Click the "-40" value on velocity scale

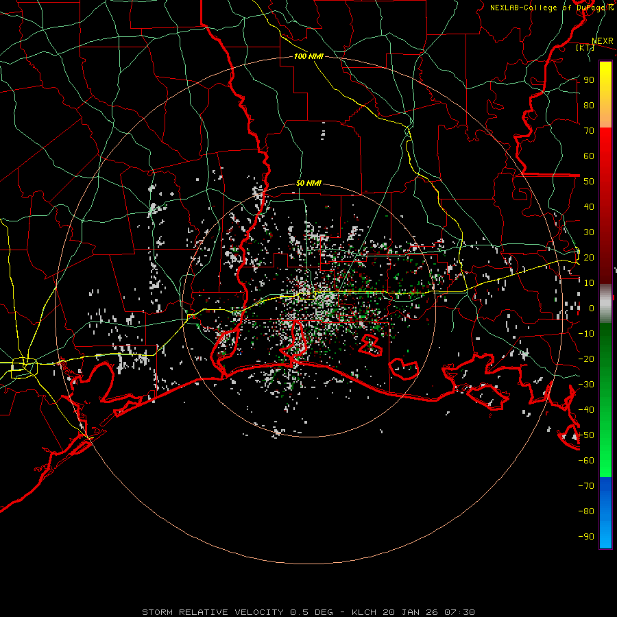(586, 410)
